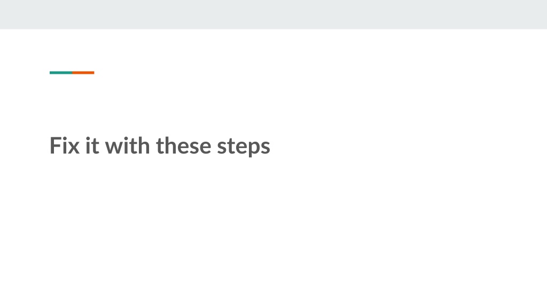The width and height of the screenshot is (547, 308).
Task: Click the blank white area below the title
Action: tap(273, 234)
